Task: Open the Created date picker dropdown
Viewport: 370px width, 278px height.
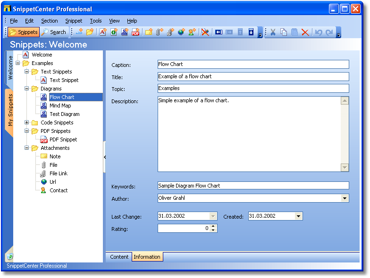Action: [298, 216]
